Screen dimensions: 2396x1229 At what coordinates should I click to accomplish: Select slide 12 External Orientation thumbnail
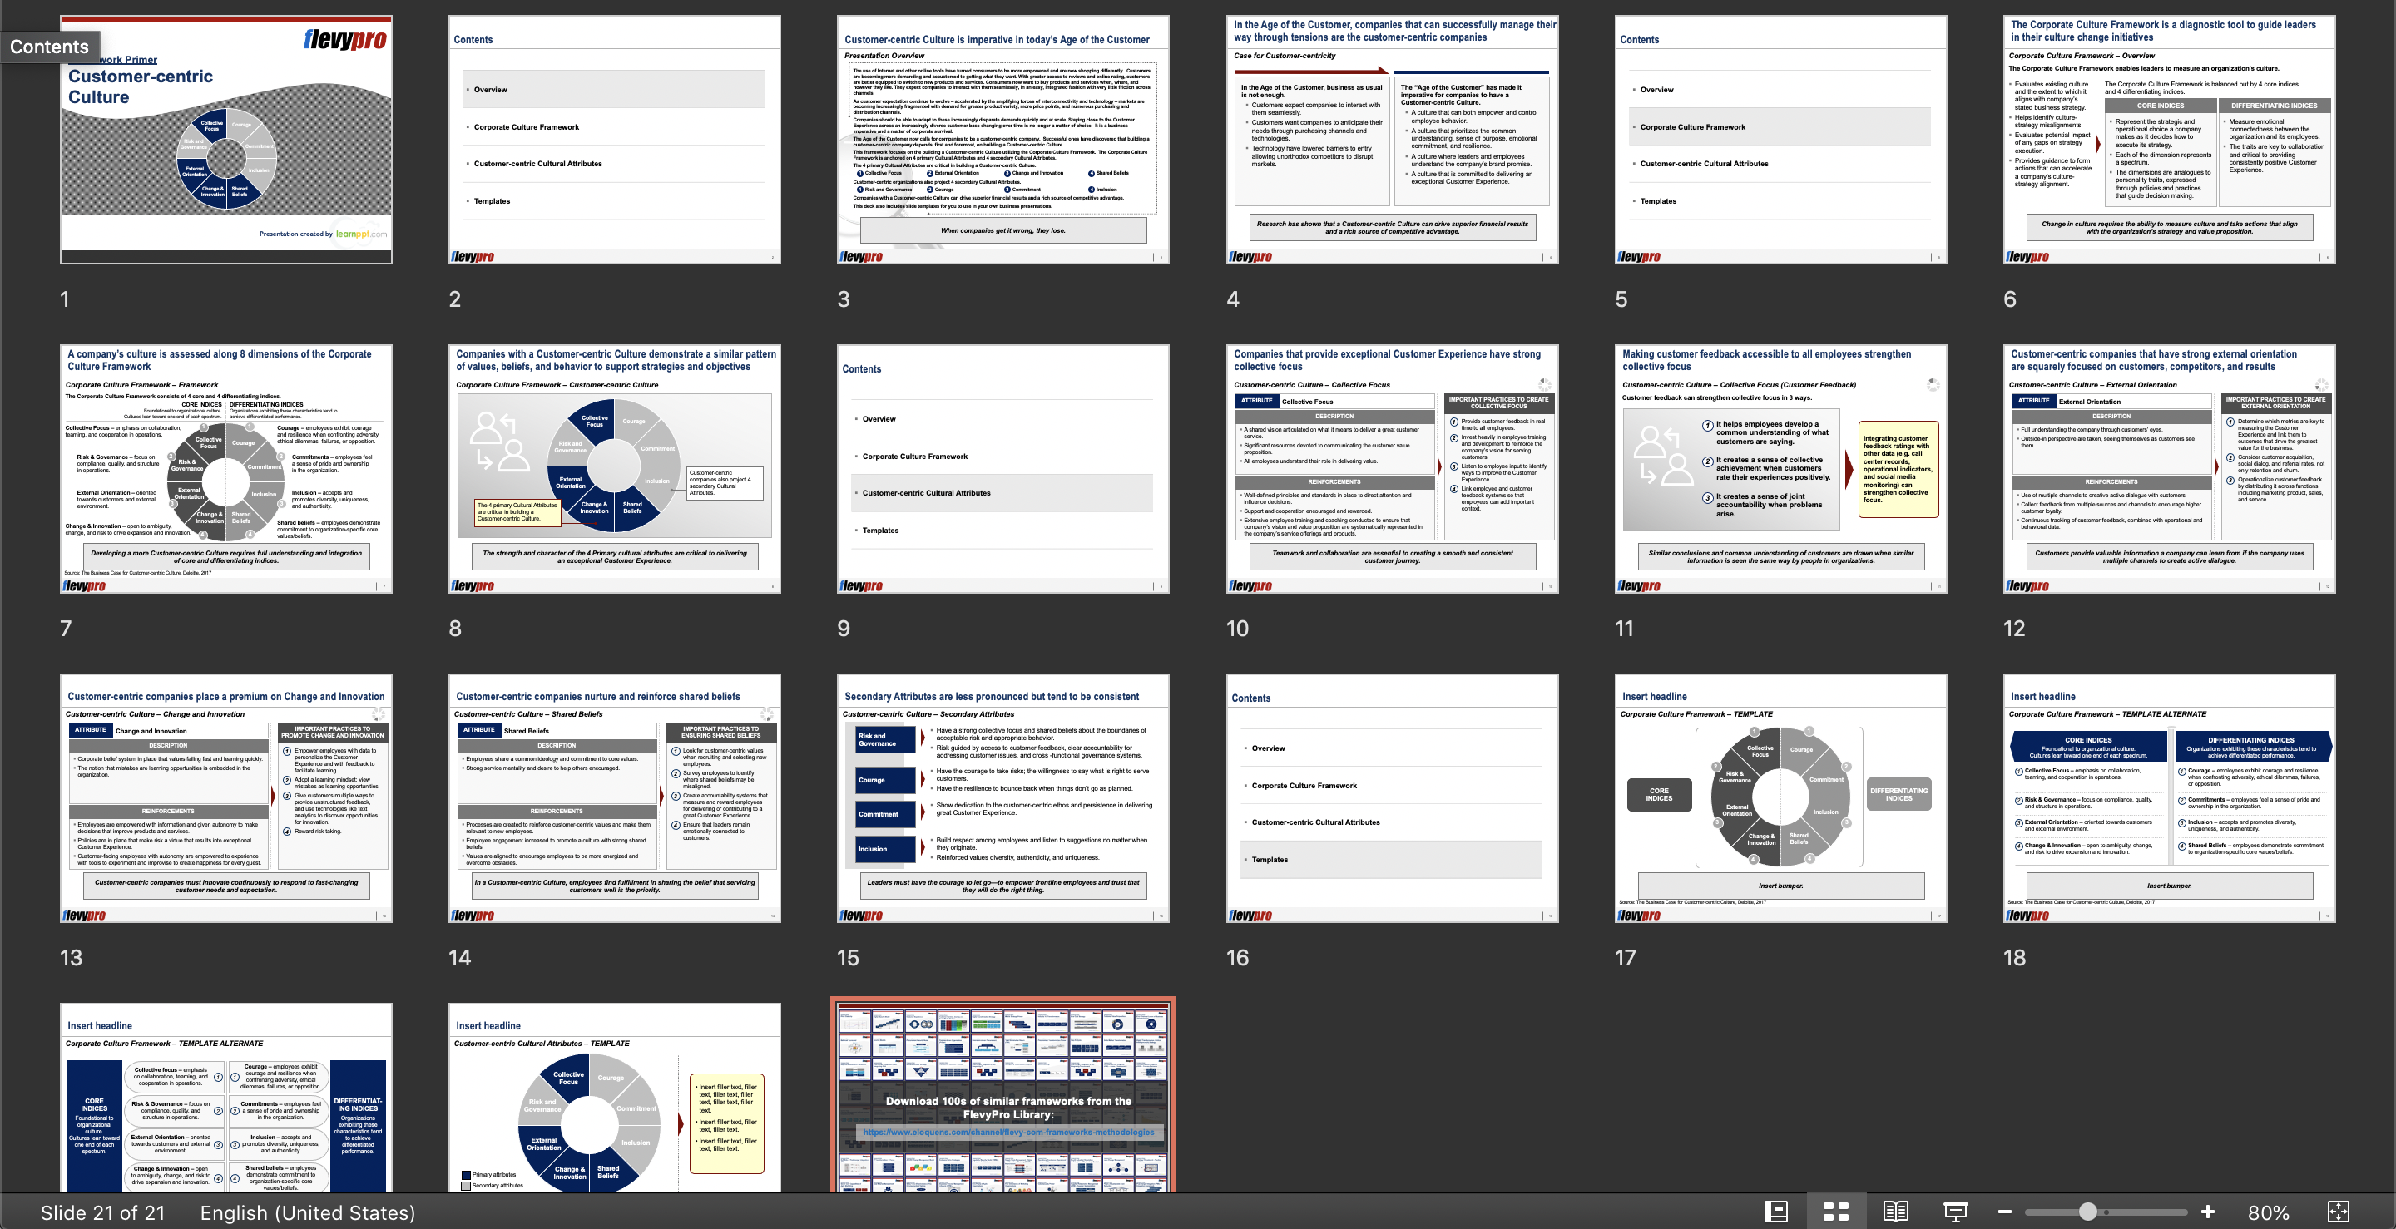point(2170,468)
